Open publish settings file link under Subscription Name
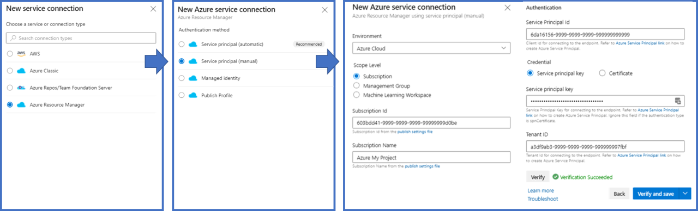 coord(422,166)
